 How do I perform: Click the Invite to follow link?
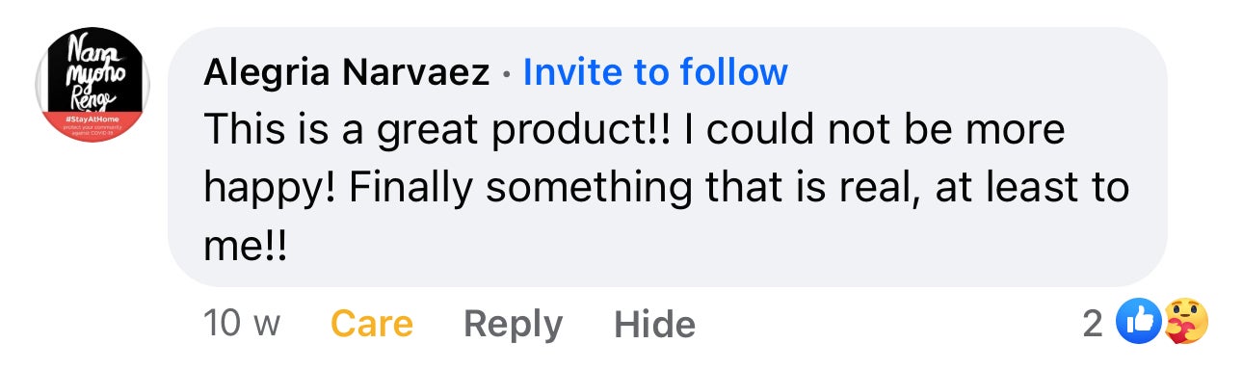(655, 72)
